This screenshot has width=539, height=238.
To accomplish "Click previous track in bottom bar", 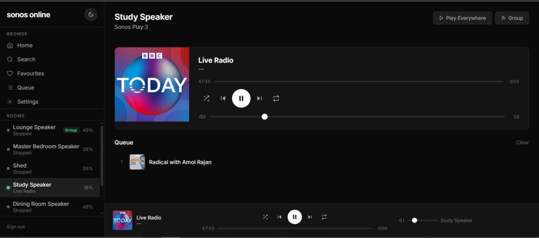I will coord(280,217).
